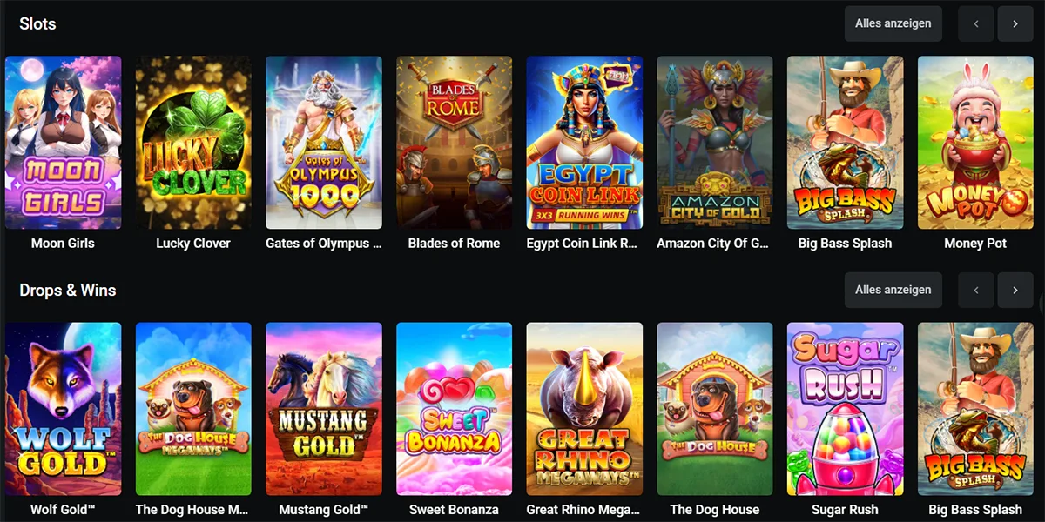
Task: Go to previous Slots carousel page
Action: tap(976, 23)
